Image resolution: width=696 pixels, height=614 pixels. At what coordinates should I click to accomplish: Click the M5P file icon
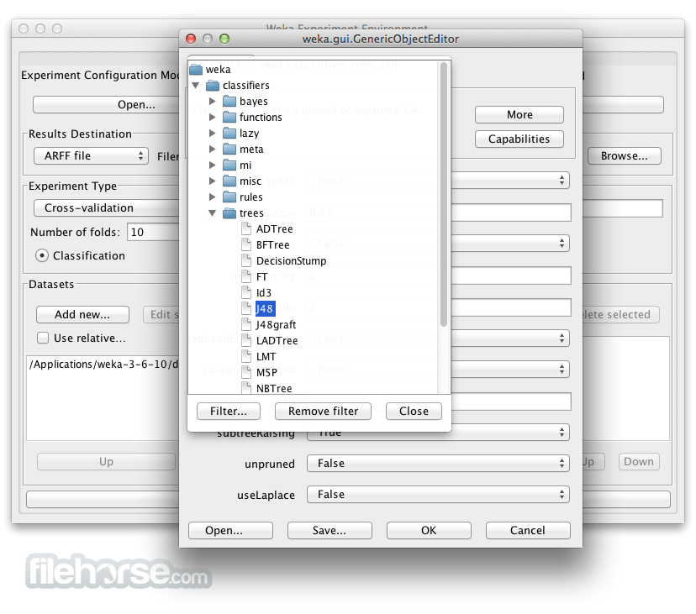246,373
